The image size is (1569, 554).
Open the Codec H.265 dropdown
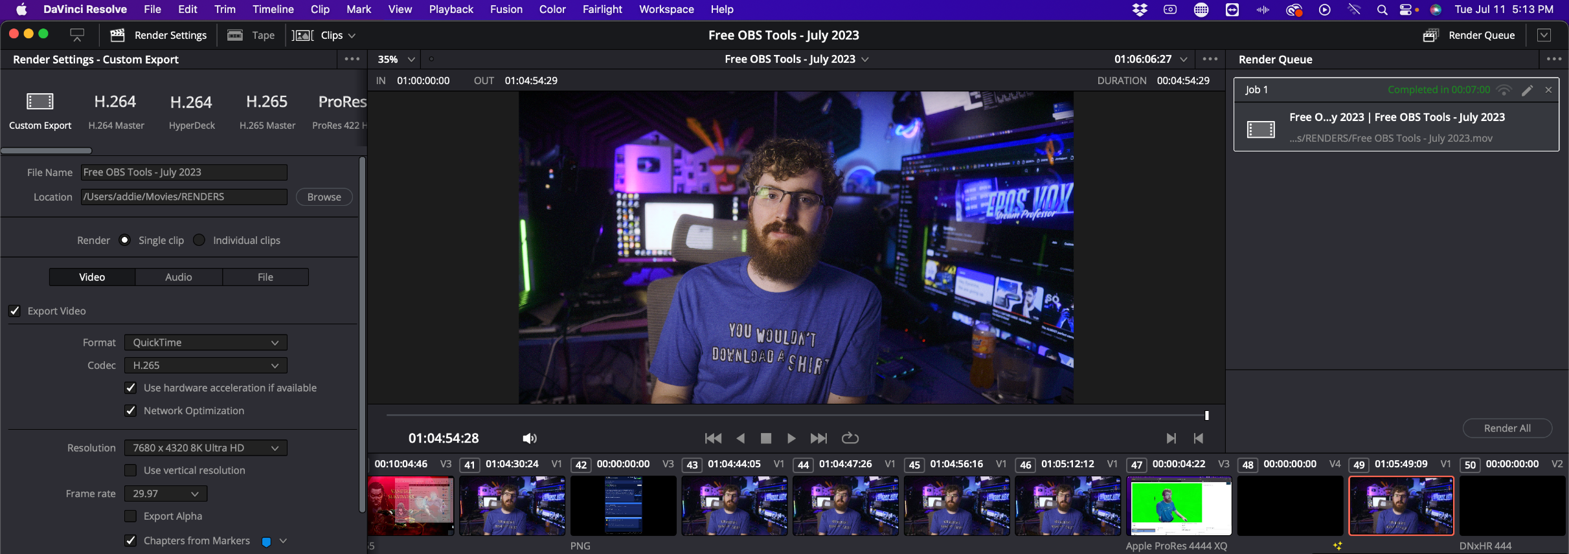coord(206,365)
